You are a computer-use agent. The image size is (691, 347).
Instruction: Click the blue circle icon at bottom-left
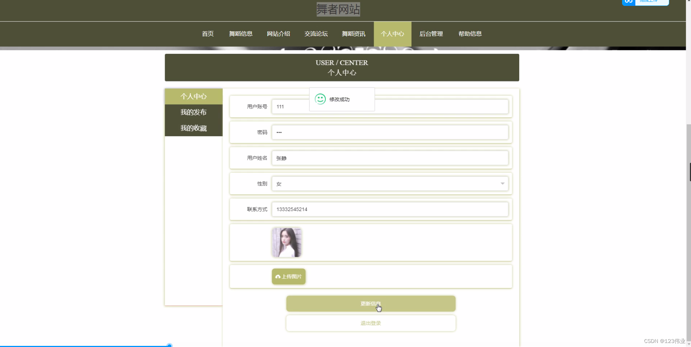[x=169, y=345]
